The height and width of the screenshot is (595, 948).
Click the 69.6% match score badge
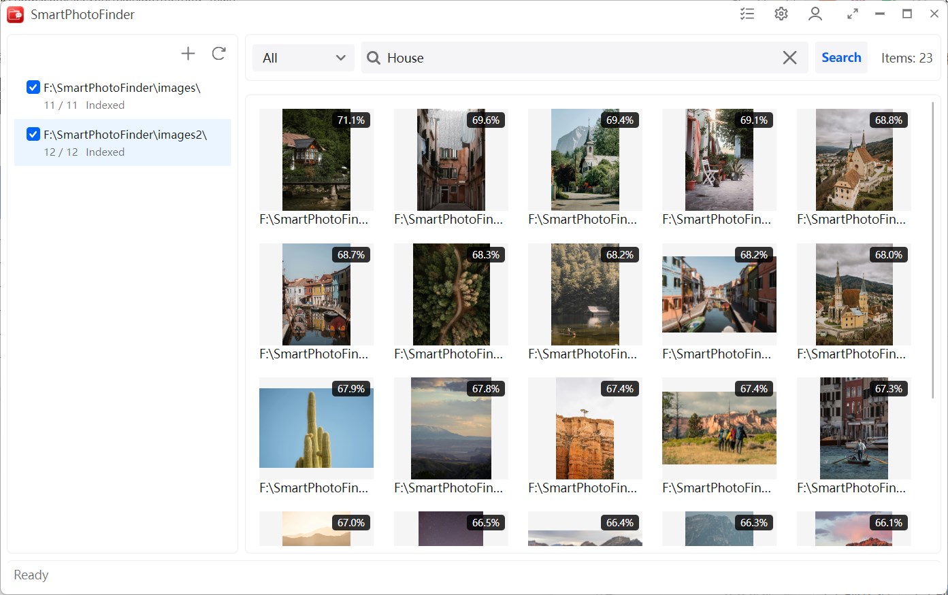coord(486,120)
